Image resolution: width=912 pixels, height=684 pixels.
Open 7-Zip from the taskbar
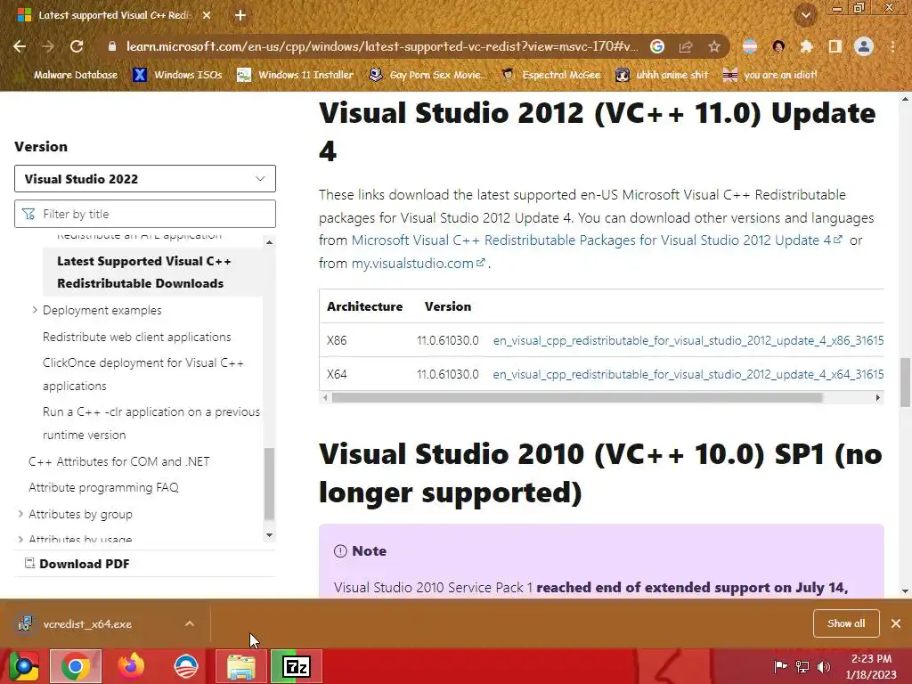[x=297, y=666]
